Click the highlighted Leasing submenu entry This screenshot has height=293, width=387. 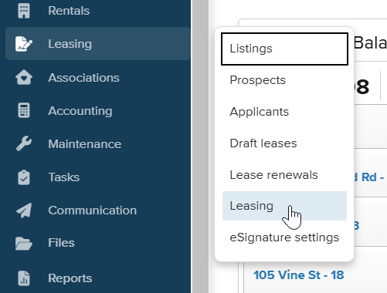pyautogui.click(x=284, y=206)
